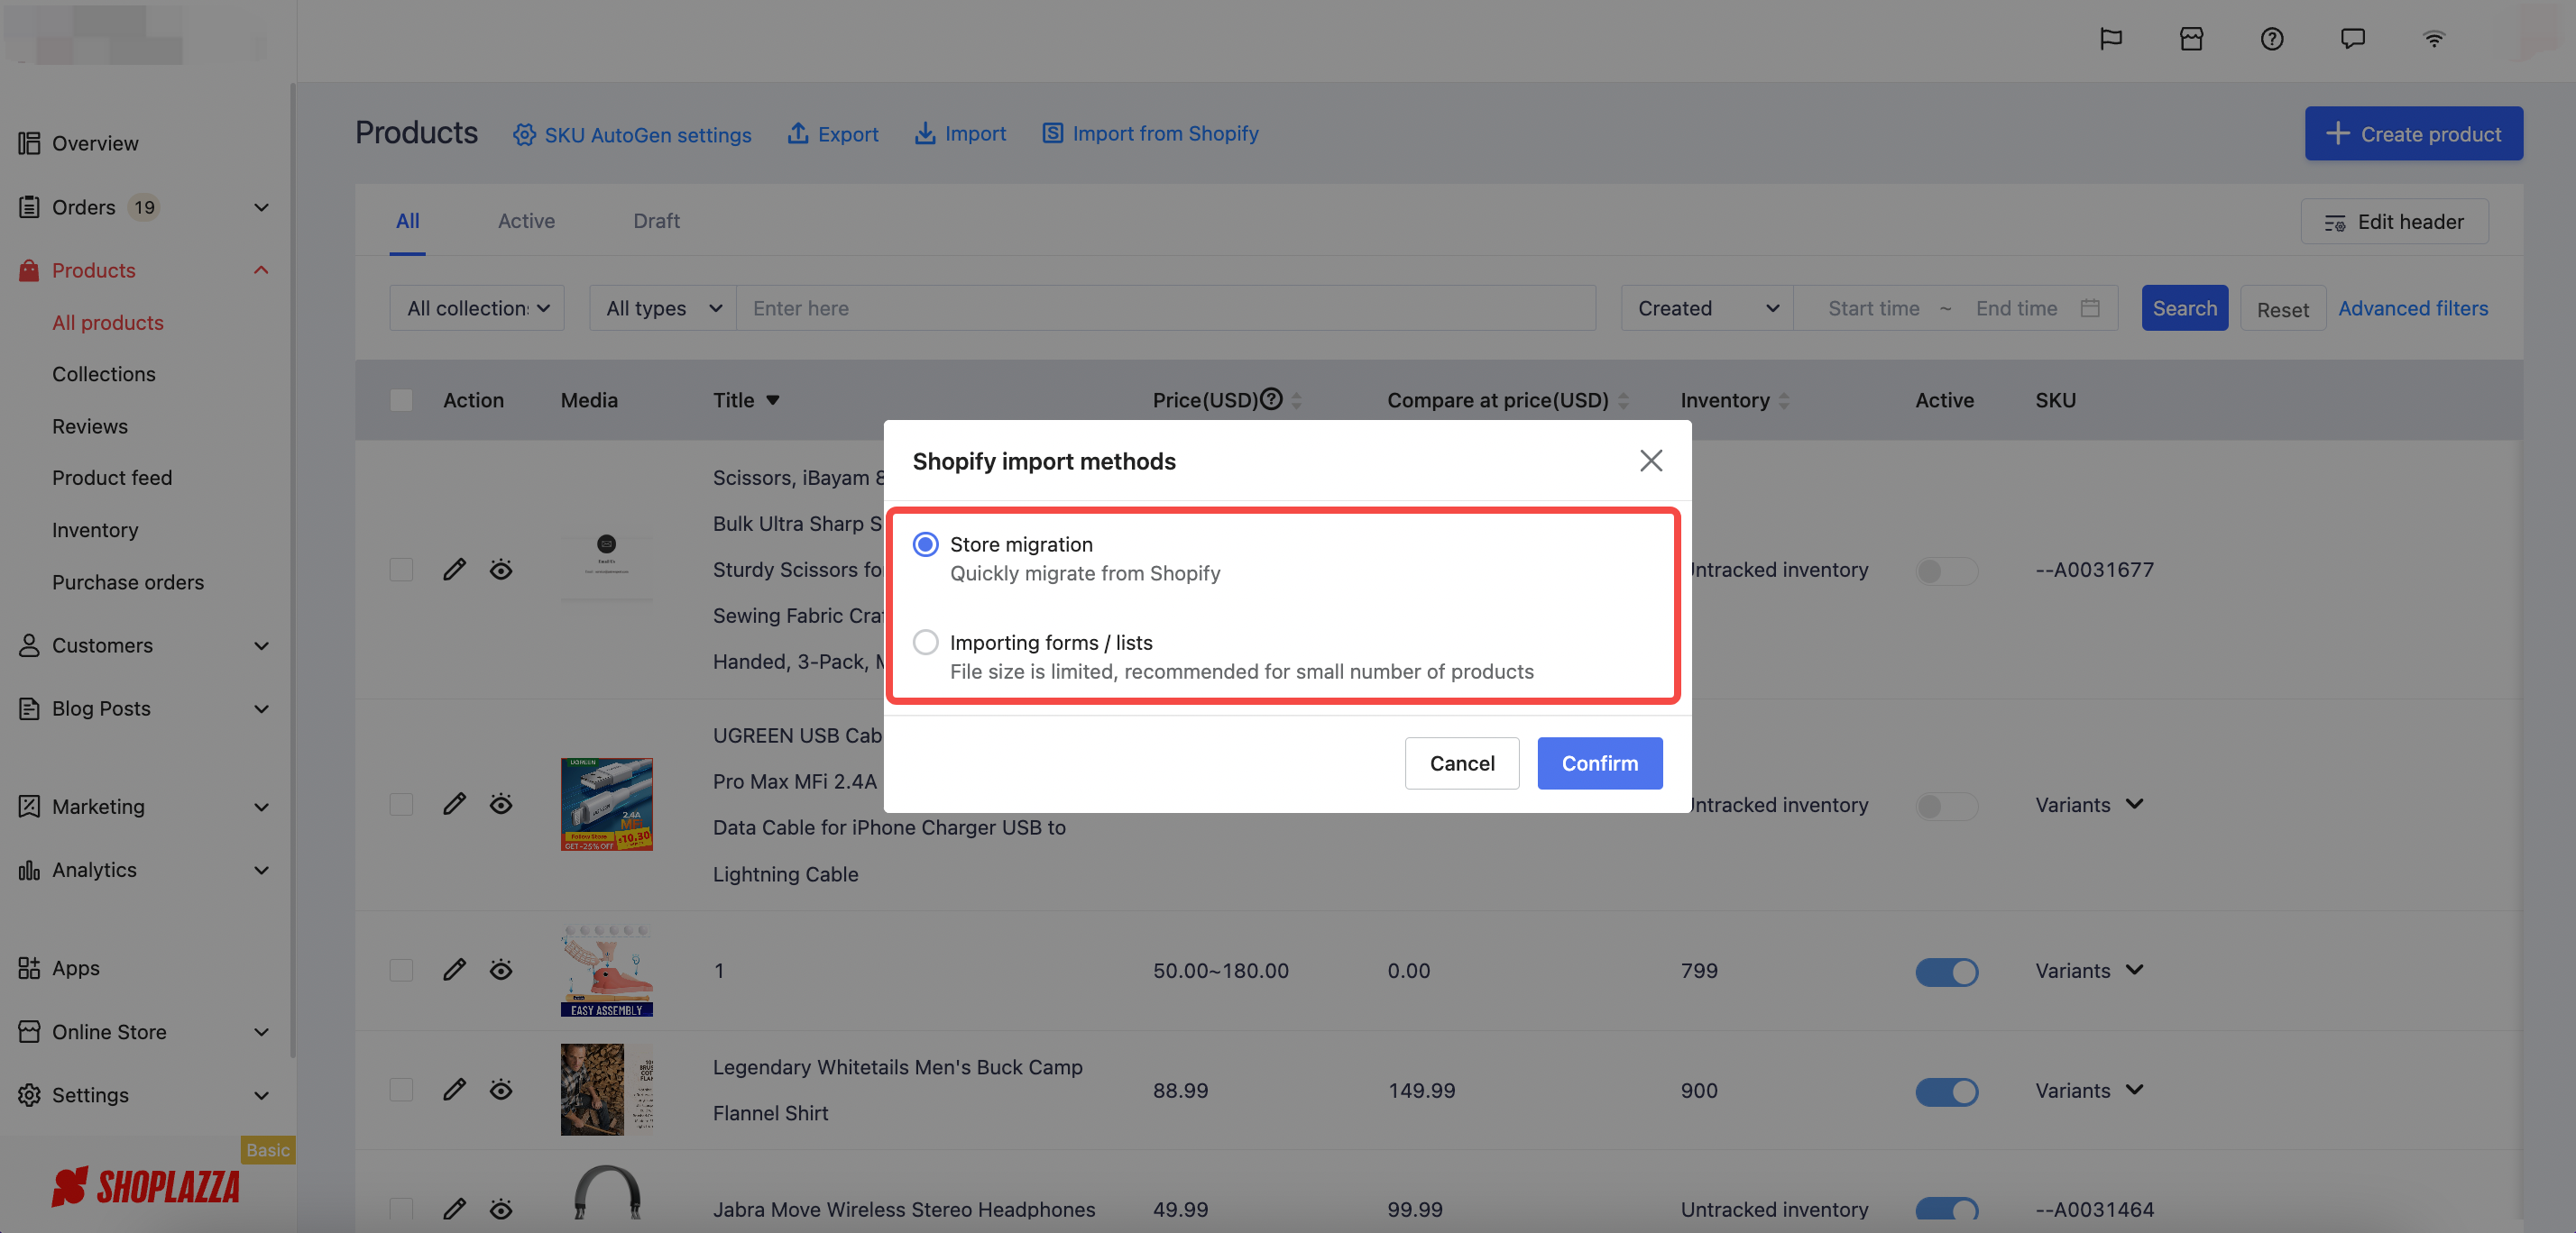
Task: Click the flag icon in top bar
Action: pyautogui.click(x=2110, y=39)
